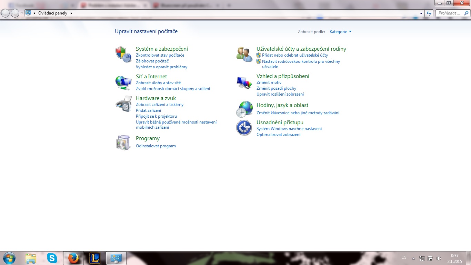The height and width of the screenshot is (265, 471).
Task: Click Zkontrolovat stav počítače
Action: (x=160, y=55)
